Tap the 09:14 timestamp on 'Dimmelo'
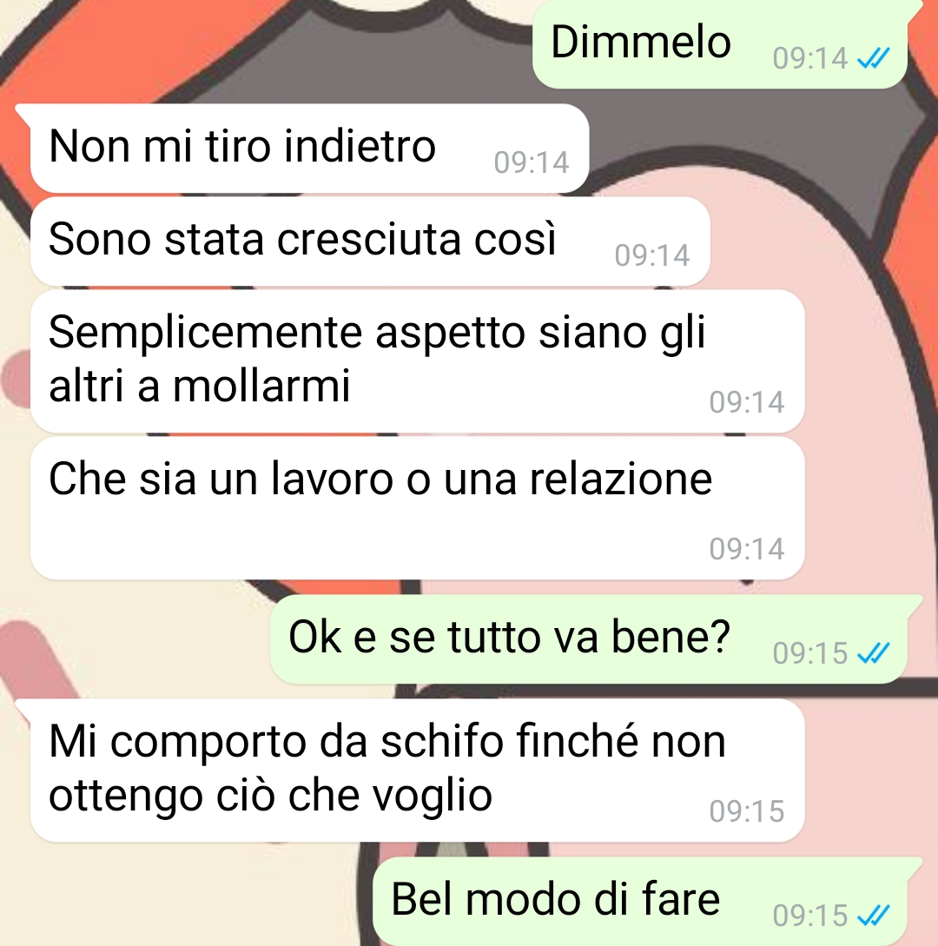The width and height of the screenshot is (938, 946). (x=810, y=58)
